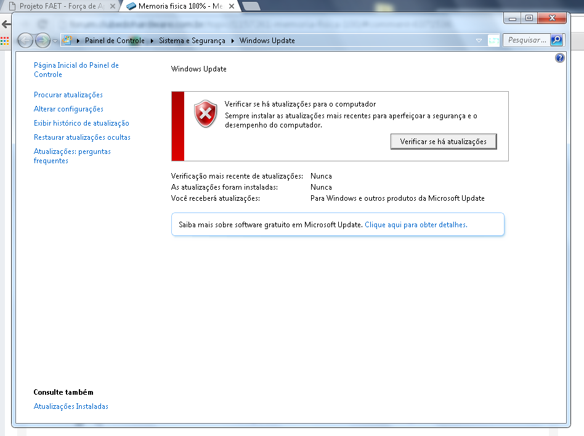
Task: Open Alterar configurações link
Action: (x=68, y=109)
